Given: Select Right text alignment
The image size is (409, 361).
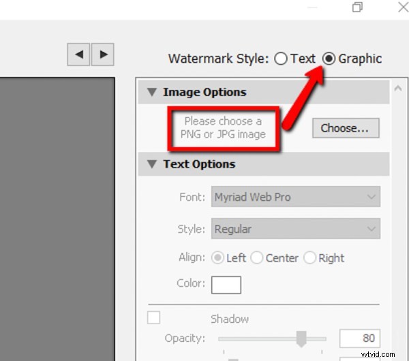Looking at the screenshot, I should coord(309,257).
